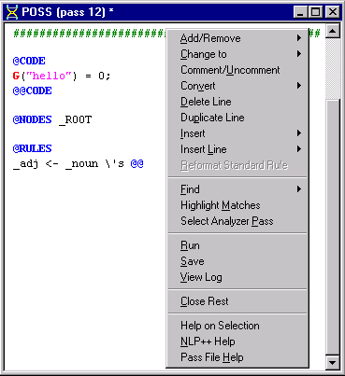Click the @NODES keyword in the editor
The height and width of the screenshot is (376, 345).
32,119
